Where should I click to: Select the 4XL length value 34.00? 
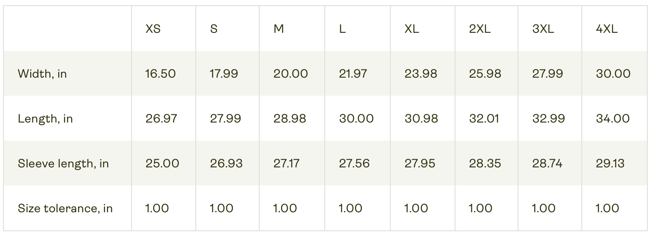pos(613,119)
